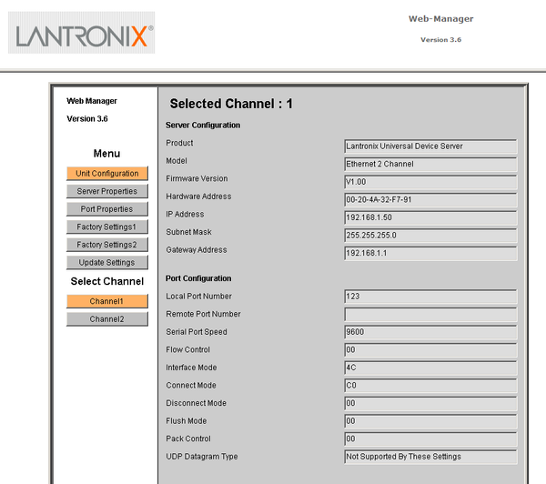Screen dimensions: 546x484
Task: Click the Lantronix logo
Action: [x=82, y=33]
